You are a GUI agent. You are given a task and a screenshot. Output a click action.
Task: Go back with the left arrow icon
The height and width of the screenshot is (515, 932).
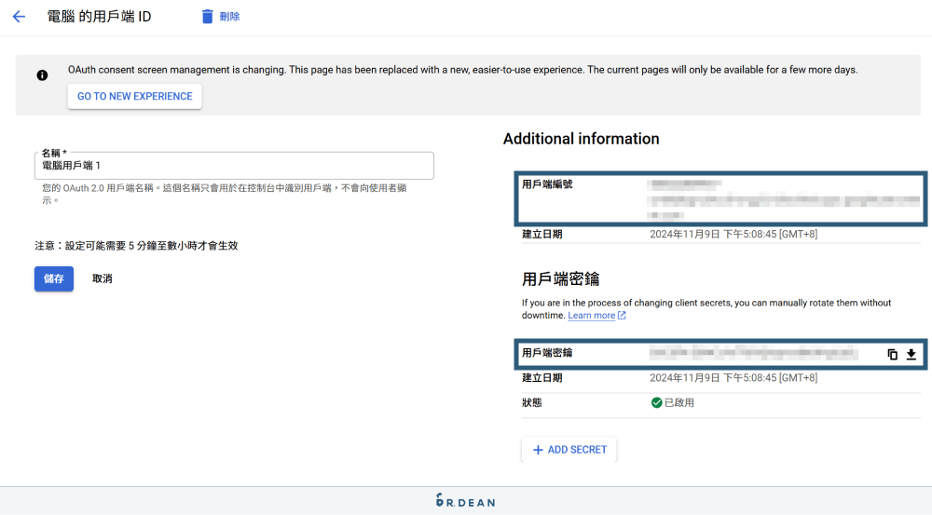[19, 17]
